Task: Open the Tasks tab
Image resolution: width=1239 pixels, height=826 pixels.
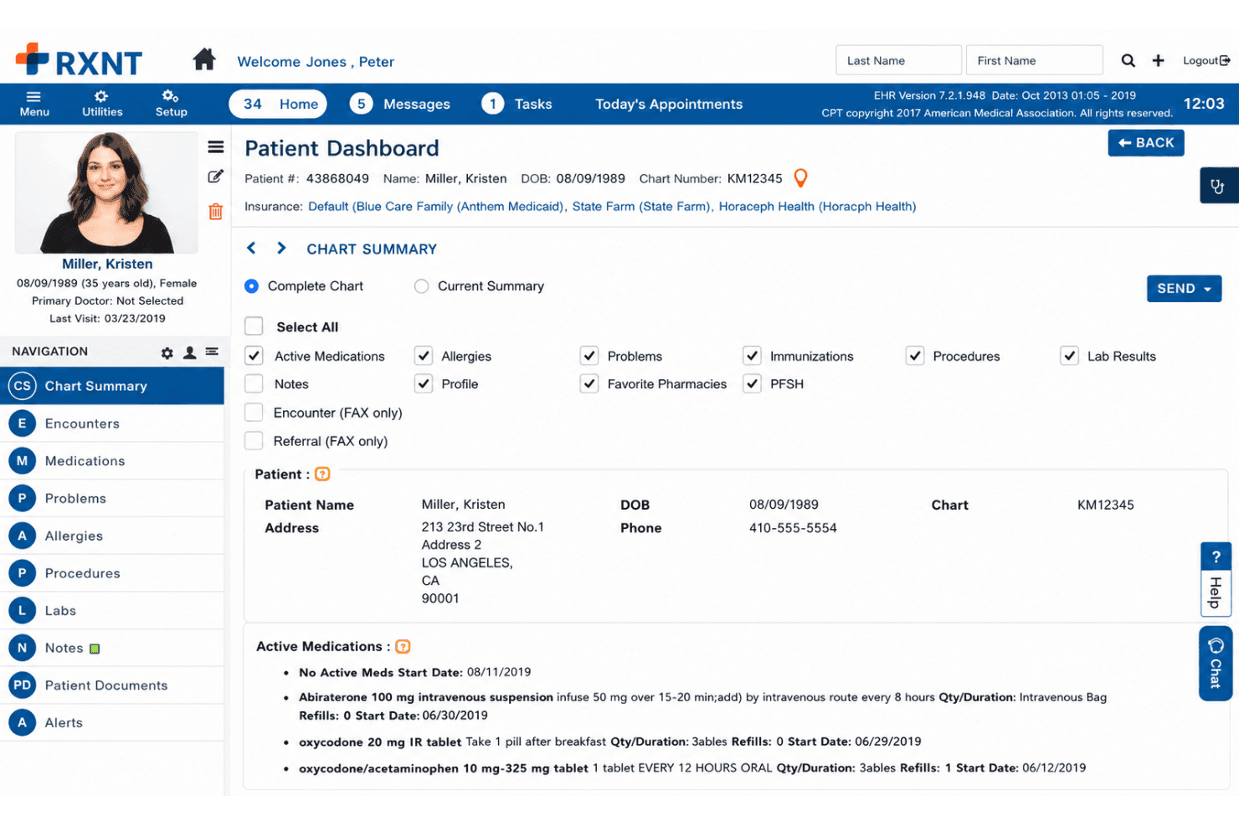Action: click(x=517, y=104)
